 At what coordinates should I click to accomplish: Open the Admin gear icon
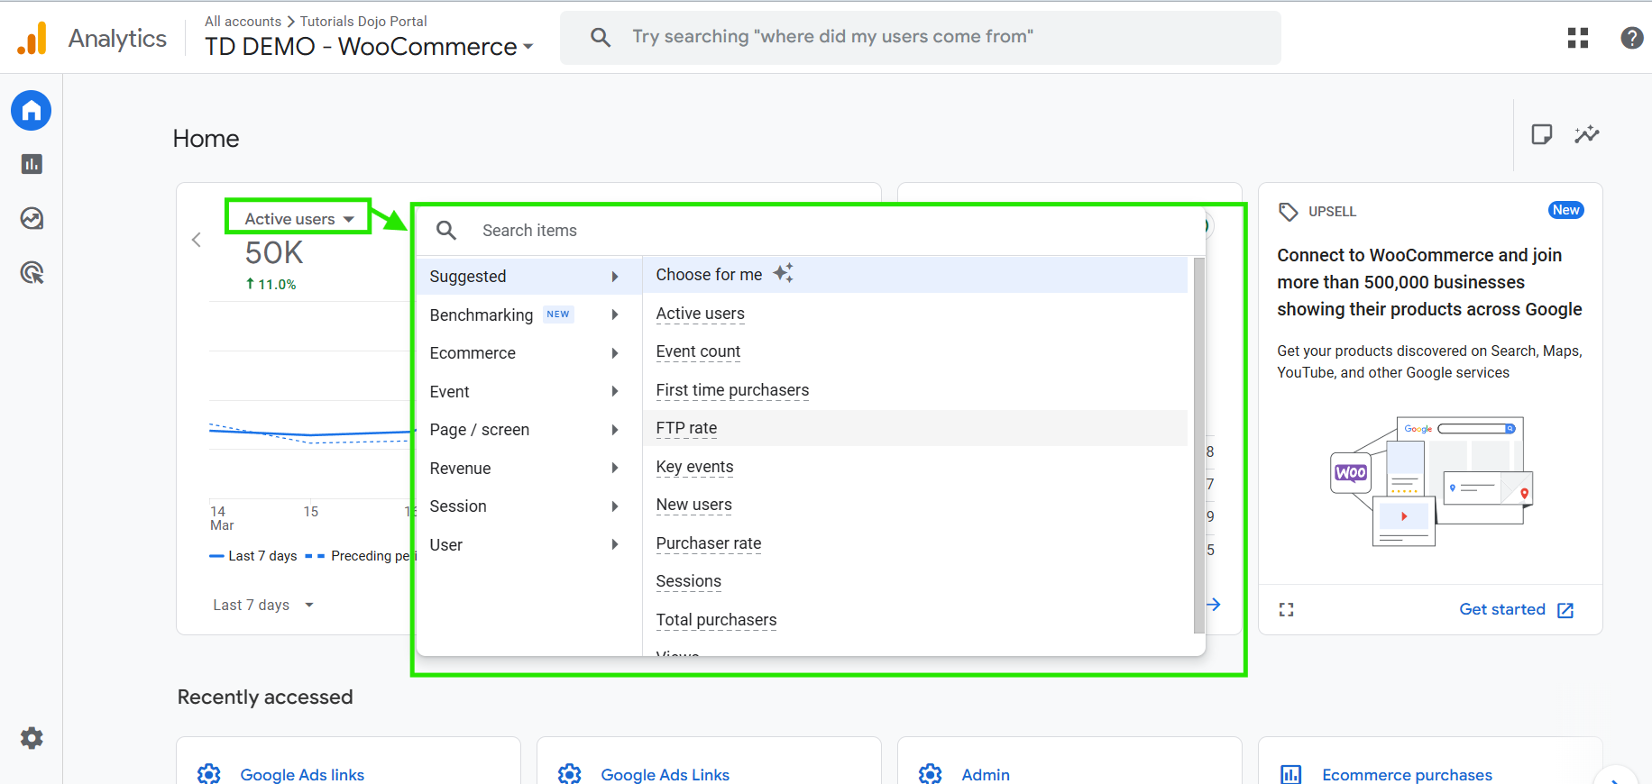click(x=32, y=738)
